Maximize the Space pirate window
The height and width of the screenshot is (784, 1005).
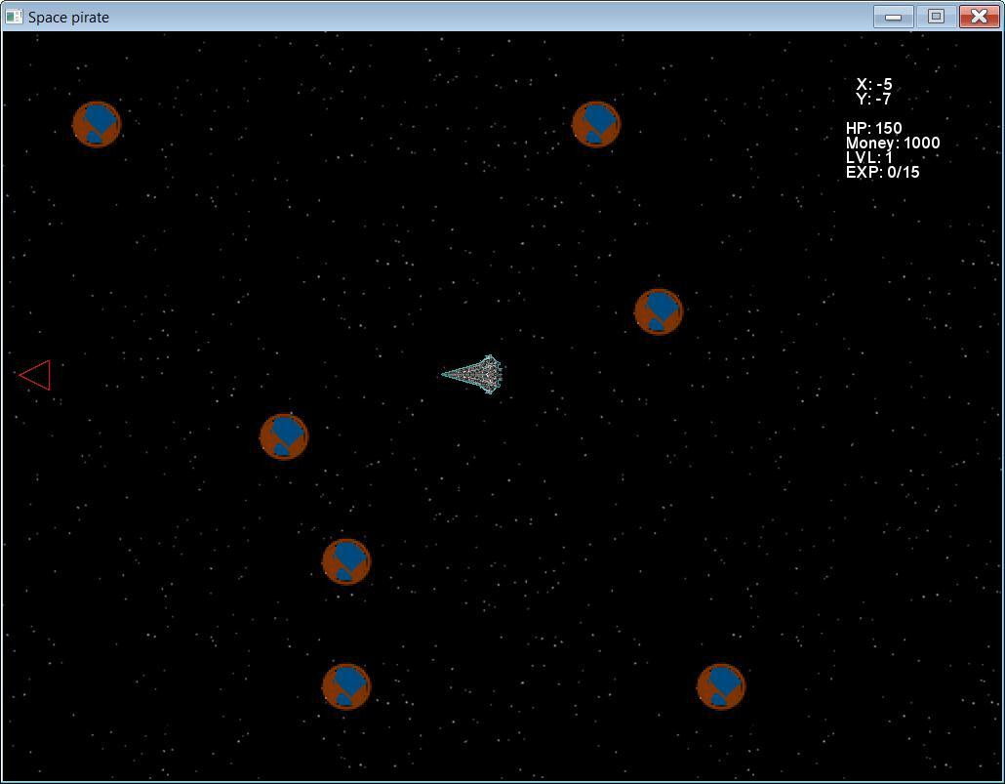(936, 17)
